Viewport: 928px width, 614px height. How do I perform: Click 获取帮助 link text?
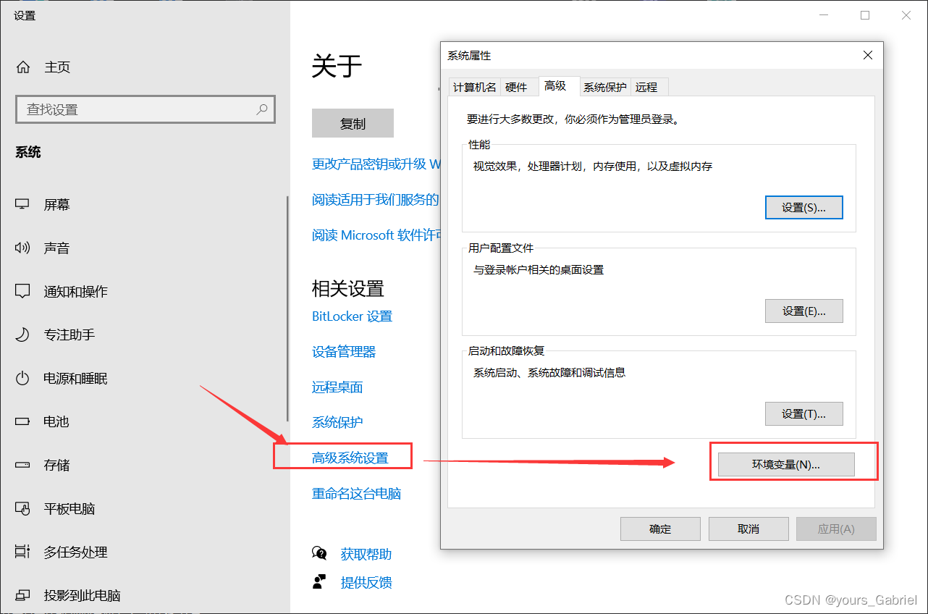[366, 554]
